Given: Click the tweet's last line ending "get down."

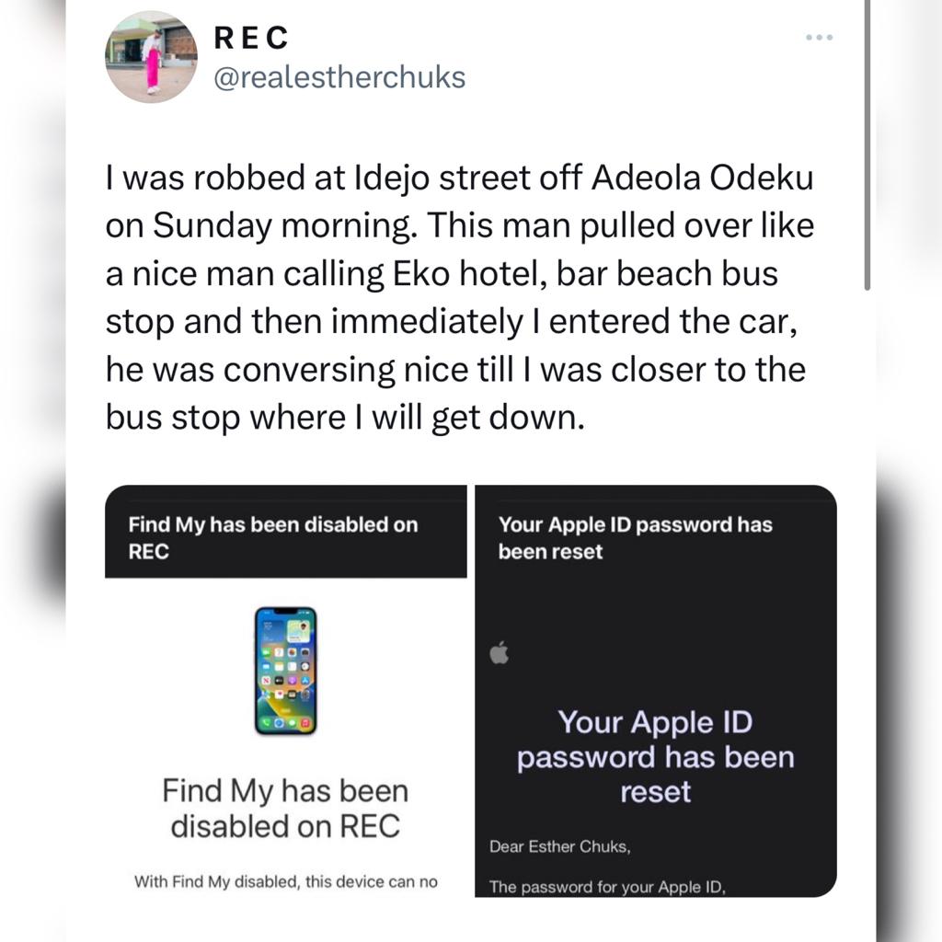Looking at the screenshot, I should point(345,417).
